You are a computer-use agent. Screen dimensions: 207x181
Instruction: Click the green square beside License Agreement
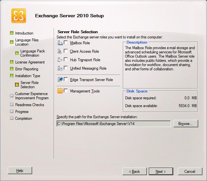(x=12, y=62)
